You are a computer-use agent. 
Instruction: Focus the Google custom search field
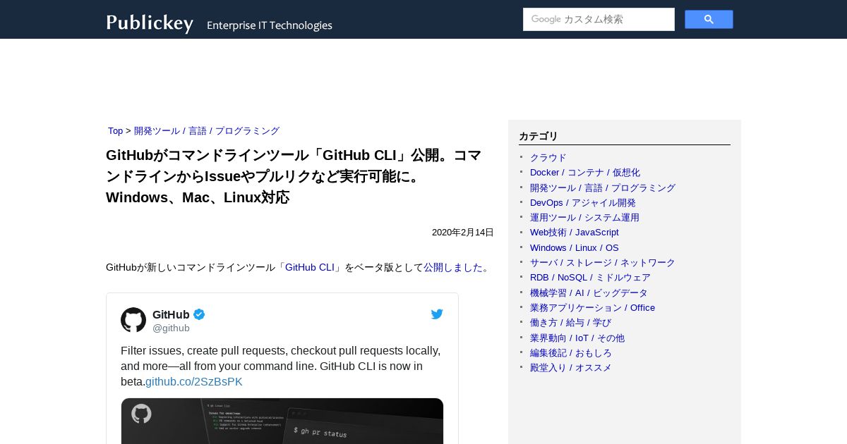(x=599, y=20)
